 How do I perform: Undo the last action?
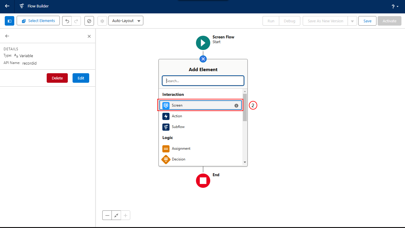(x=67, y=21)
